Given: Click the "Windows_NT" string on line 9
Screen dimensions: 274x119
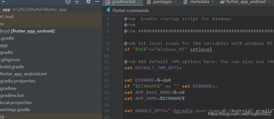Looking at the screenshot, I should click(x=171, y=49).
